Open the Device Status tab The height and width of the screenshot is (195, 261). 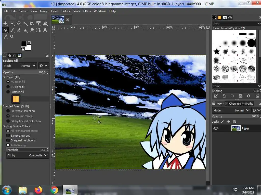[x=10, y=55]
